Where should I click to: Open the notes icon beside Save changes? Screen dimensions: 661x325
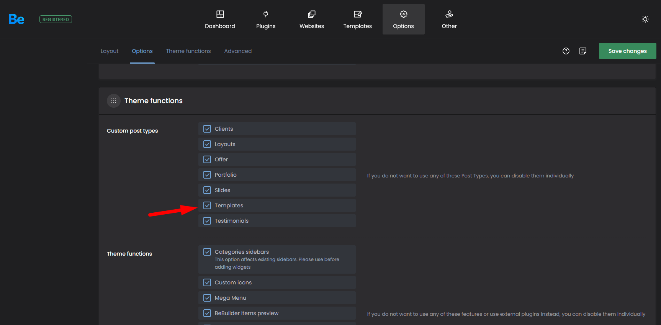[583, 51]
